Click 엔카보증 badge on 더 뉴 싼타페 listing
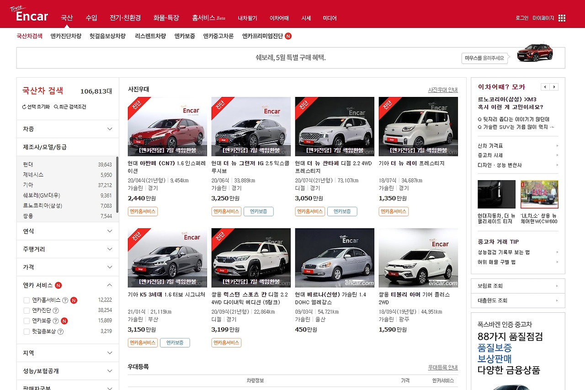 point(342,211)
